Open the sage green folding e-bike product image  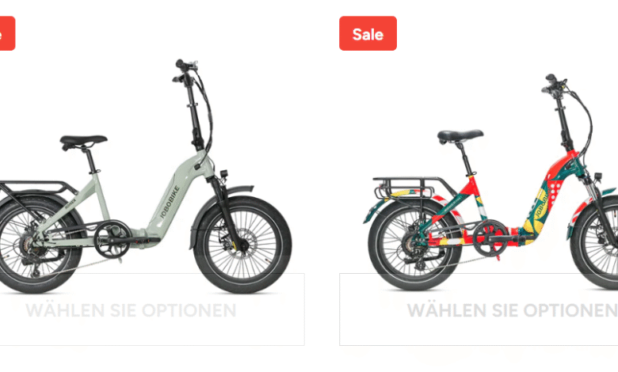click(146, 176)
